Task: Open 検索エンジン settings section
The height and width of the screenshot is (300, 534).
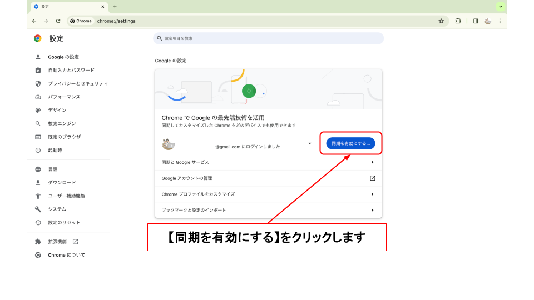Action: (x=62, y=123)
